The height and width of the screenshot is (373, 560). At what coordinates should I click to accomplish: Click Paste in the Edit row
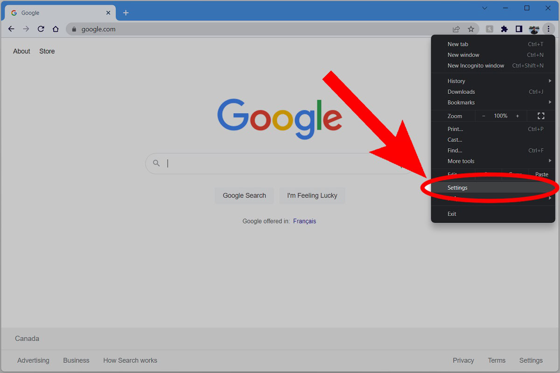point(542,174)
